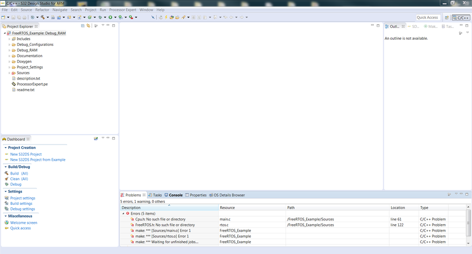Click the Collapse All icon in Project Explorer

coord(83,26)
